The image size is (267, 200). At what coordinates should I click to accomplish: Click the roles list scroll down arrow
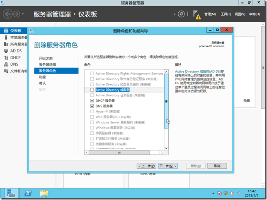point(166,148)
